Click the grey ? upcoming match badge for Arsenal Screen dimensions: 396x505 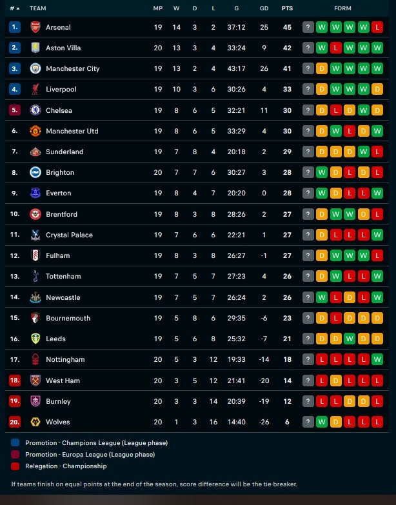point(308,27)
